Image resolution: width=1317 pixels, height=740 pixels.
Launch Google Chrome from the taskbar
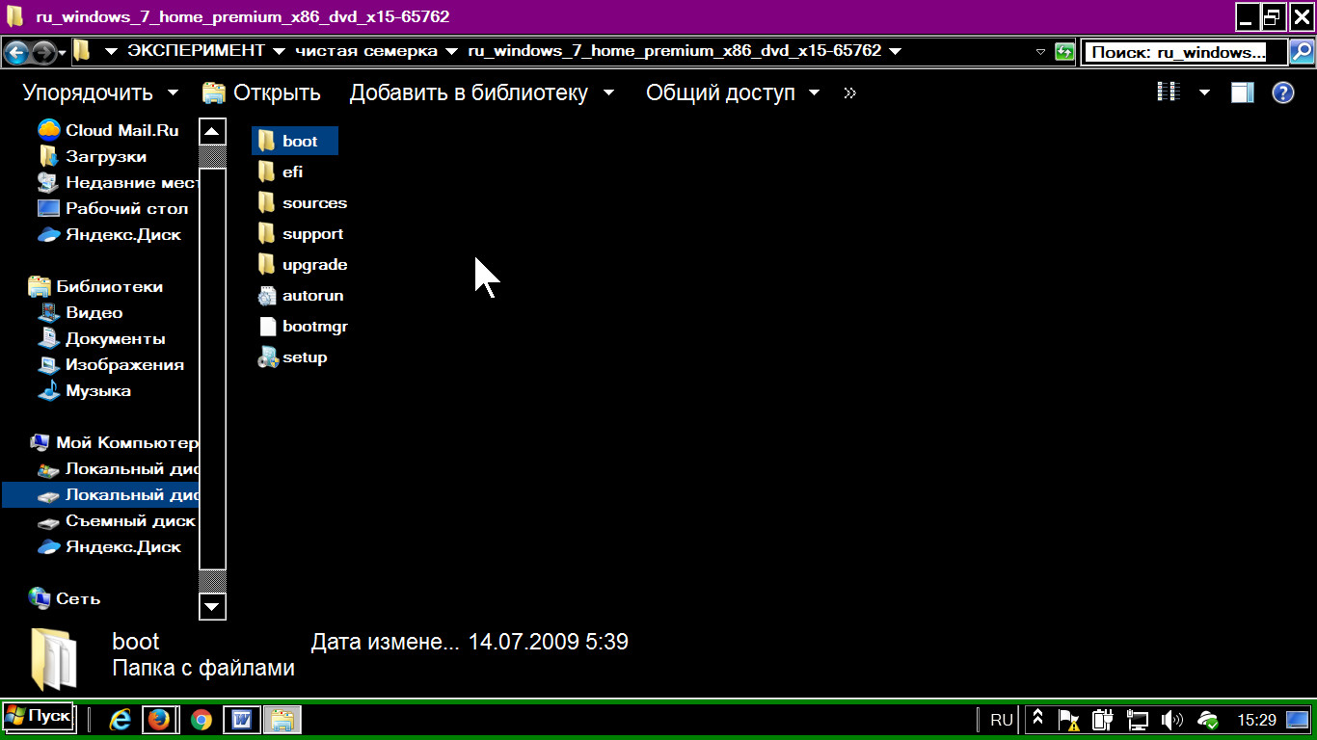click(x=201, y=720)
